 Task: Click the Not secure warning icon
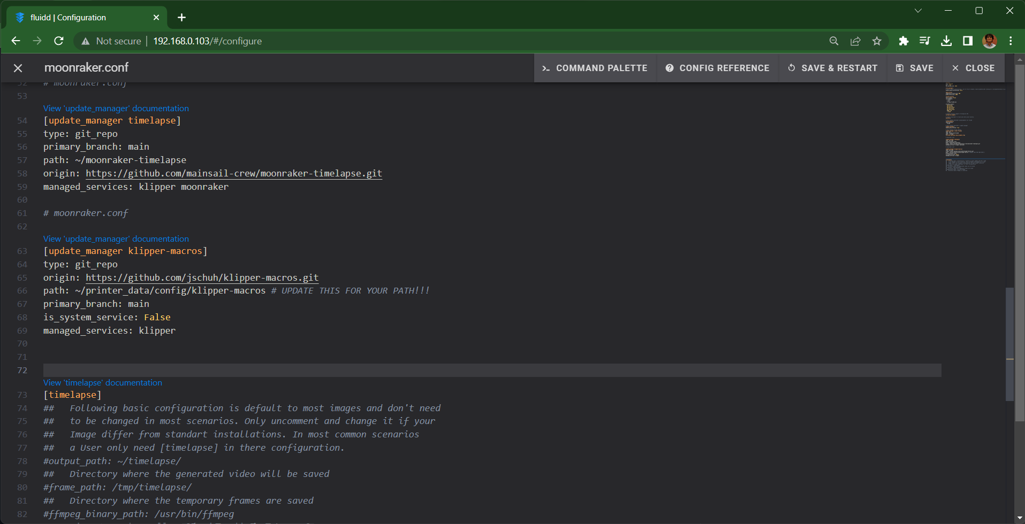(85, 41)
